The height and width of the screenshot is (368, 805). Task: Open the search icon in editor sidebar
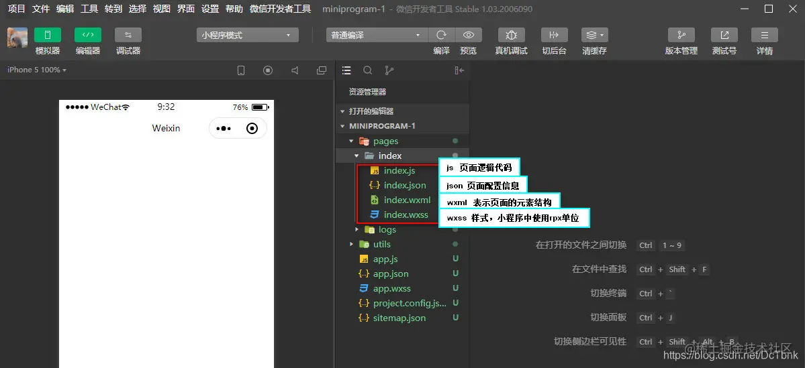(x=368, y=70)
